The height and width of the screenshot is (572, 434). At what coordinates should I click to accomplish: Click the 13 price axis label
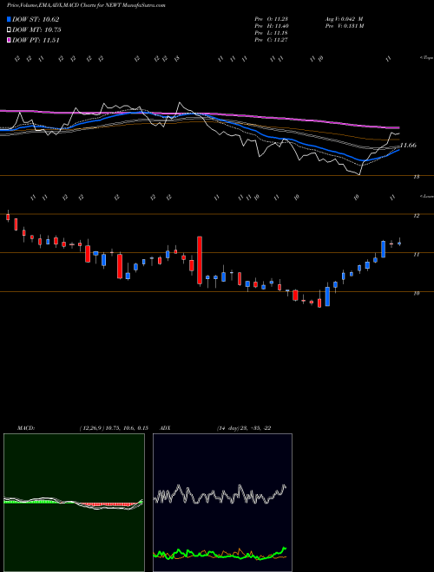416,177
